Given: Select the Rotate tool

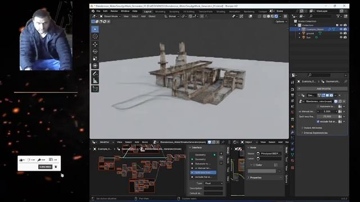Looking at the screenshot, I should 95,52.
